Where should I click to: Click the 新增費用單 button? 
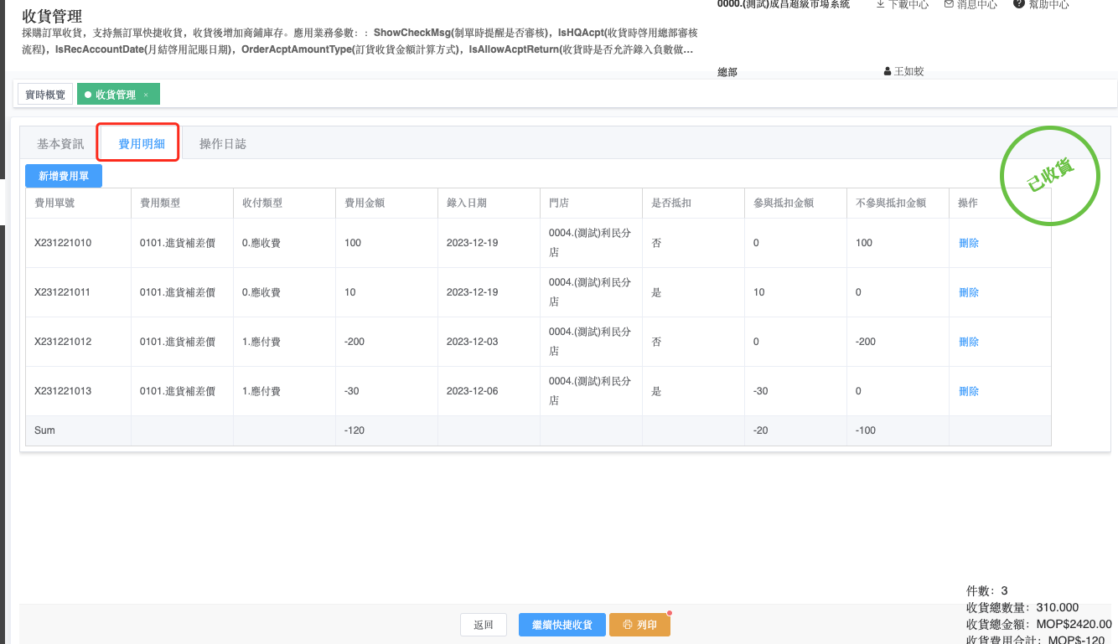tap(64, 176)
